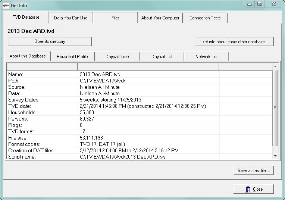Close the window with the X button

click(x=273, y=4)
